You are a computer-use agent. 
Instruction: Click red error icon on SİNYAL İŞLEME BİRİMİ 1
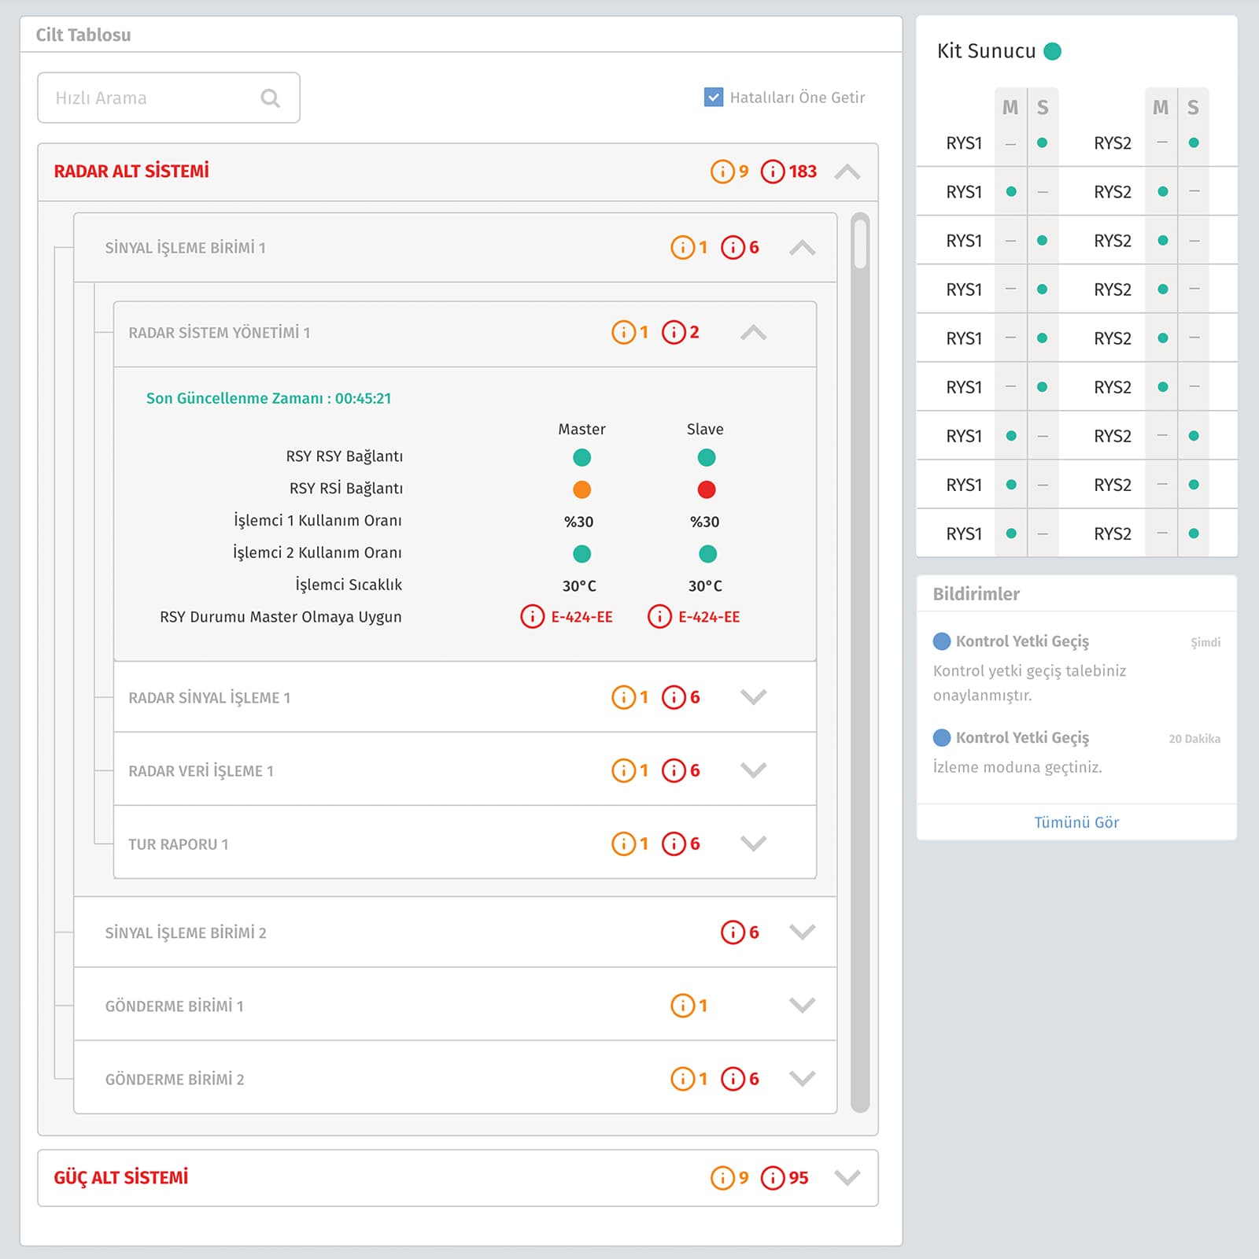[x=733, y=247]
